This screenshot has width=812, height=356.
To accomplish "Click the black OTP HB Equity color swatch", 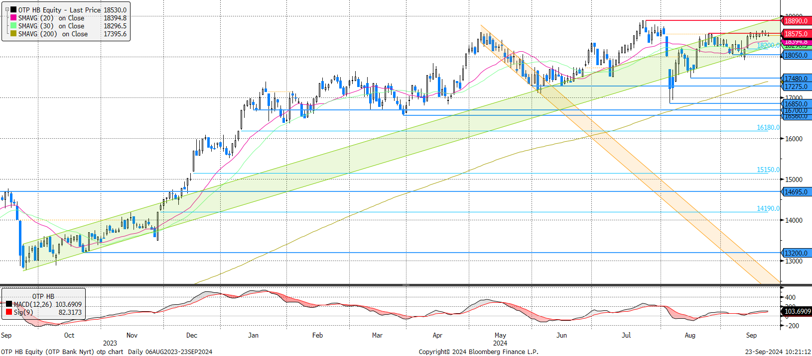I will pos(13,10).
